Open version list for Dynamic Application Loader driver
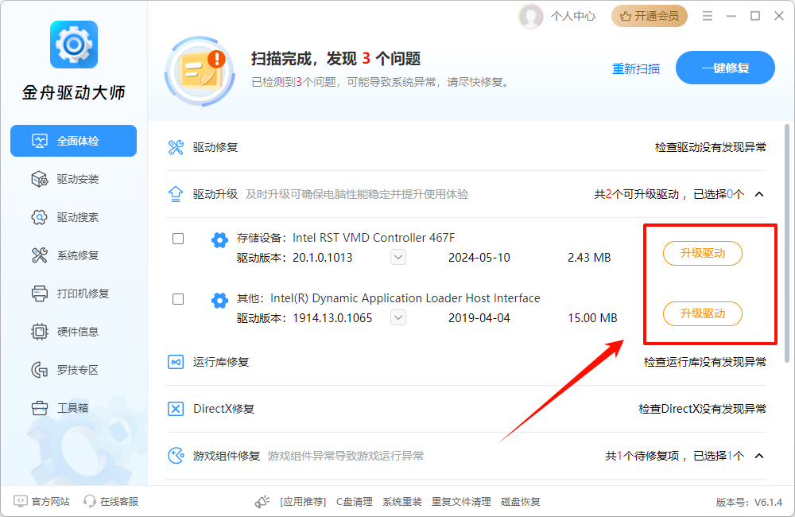 click(397, 317)
